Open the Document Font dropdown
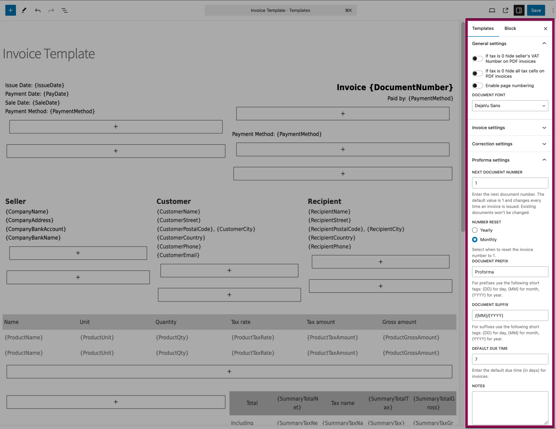 point(510,106)
